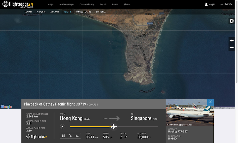Click the Log in link
This screenshot has width=238, height=143.
coord(212,4)
